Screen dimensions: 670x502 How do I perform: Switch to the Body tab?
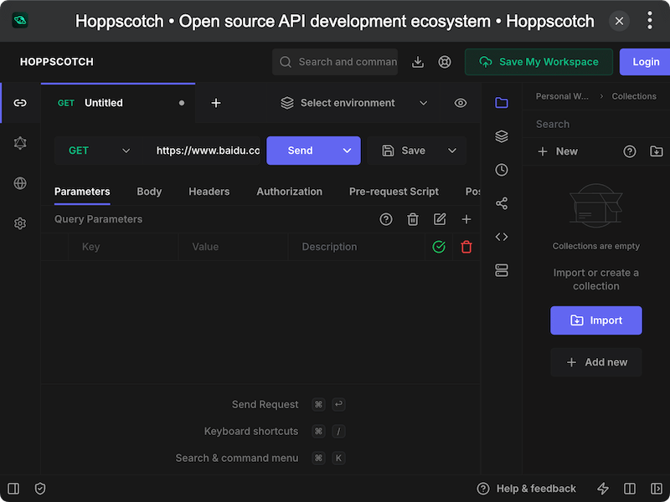[149, 192]
